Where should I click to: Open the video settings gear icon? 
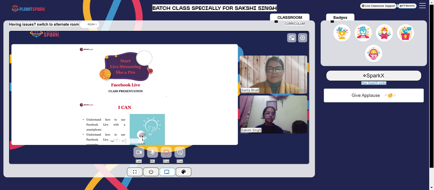(302, 38)
